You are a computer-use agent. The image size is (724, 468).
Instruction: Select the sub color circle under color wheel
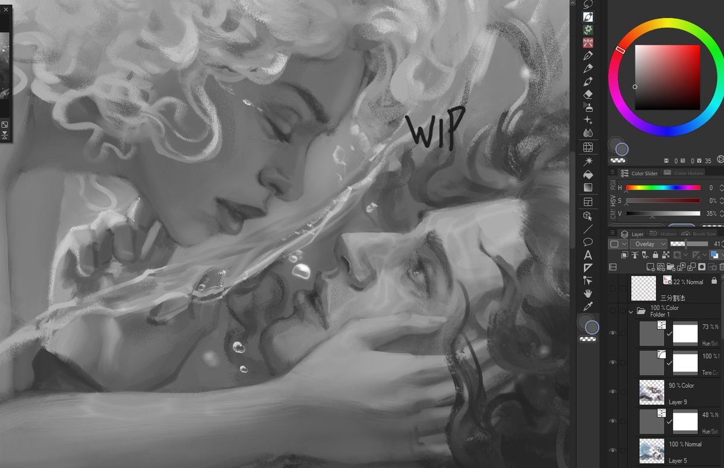click(622, 149)
